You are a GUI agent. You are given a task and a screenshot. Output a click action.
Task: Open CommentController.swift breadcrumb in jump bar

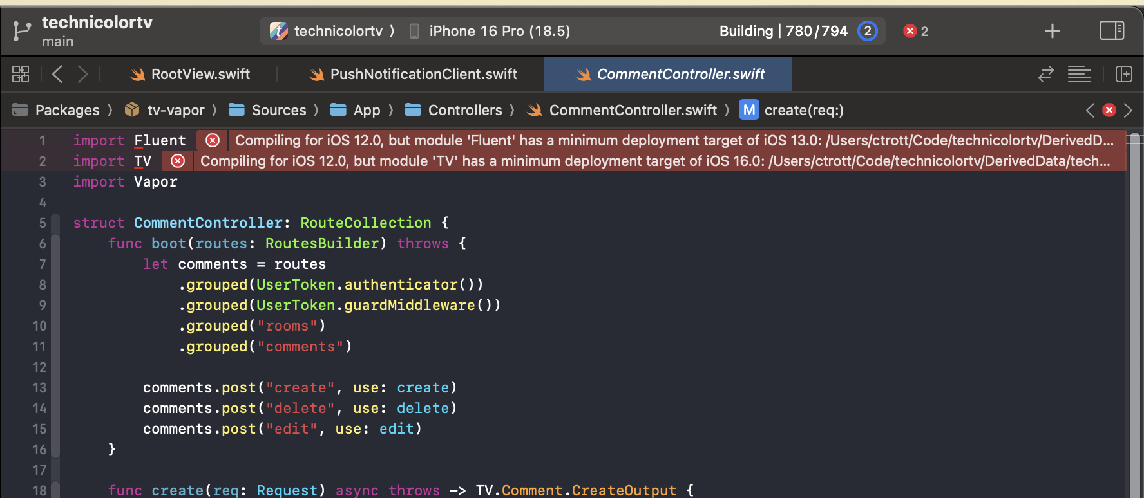click(622, 110)
